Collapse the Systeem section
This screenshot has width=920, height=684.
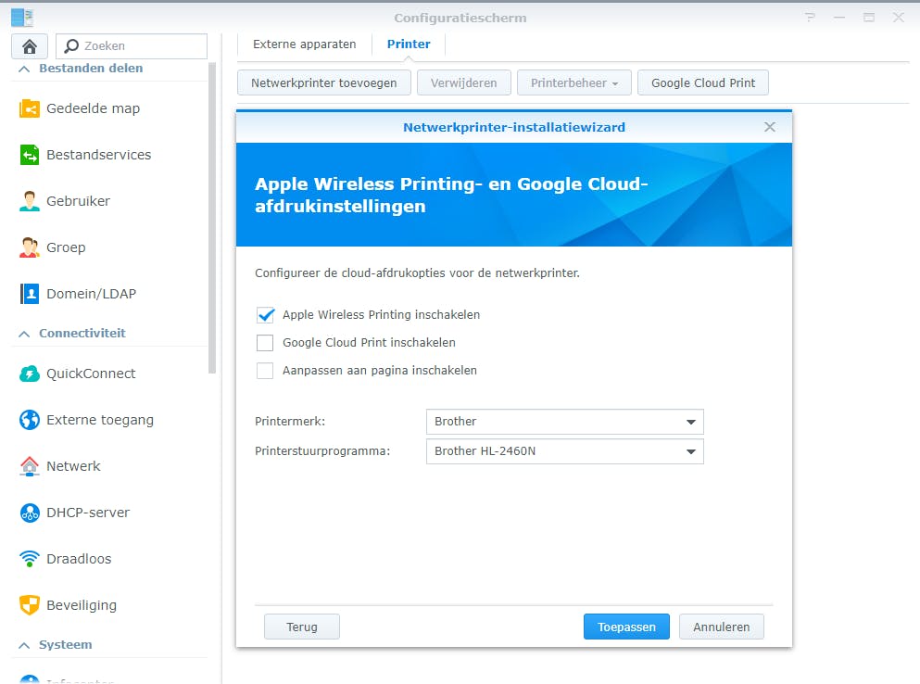(25, 645)
